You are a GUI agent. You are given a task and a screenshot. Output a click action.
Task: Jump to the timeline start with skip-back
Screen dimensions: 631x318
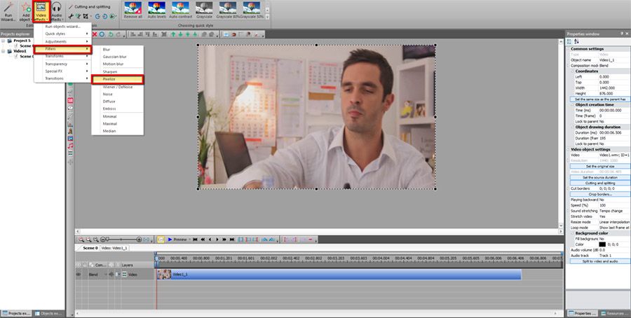tap(195, 240)
